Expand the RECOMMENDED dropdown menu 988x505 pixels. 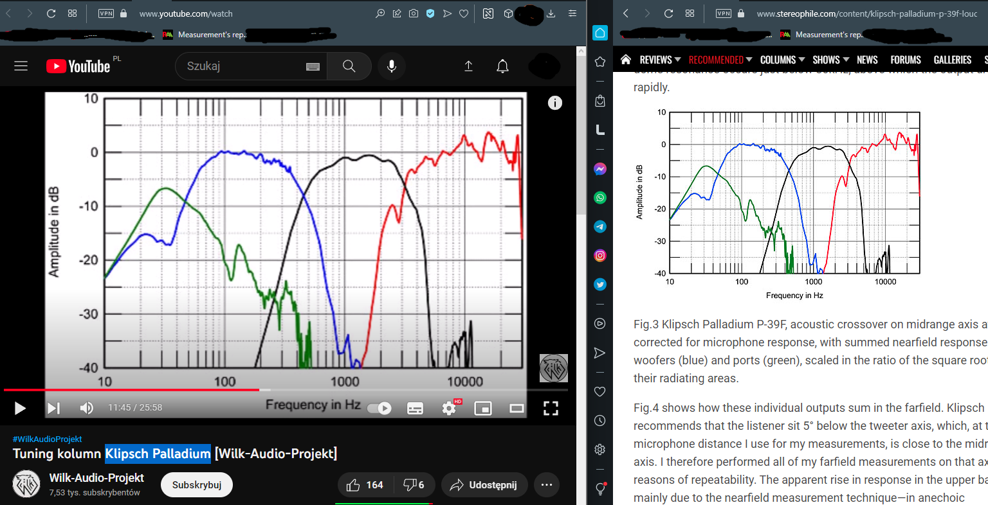[x=720, y=60]
